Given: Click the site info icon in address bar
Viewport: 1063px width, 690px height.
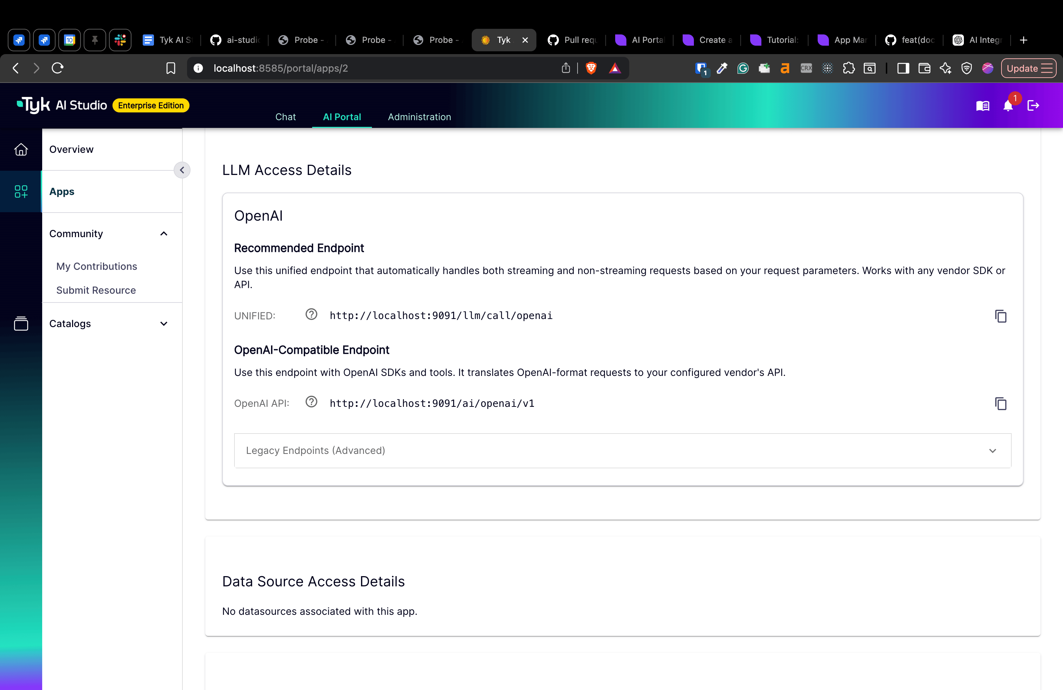Looking at the screenshot, I should (x=198, y=68).
